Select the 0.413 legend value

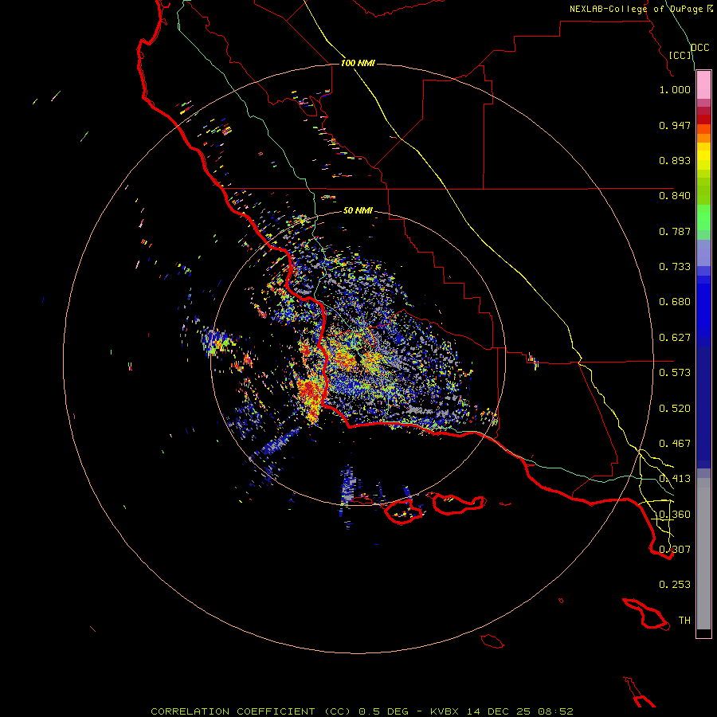click(675, 479)
